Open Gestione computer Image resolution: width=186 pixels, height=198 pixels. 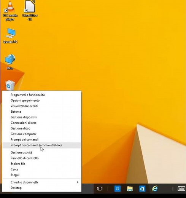coord(41,134)
